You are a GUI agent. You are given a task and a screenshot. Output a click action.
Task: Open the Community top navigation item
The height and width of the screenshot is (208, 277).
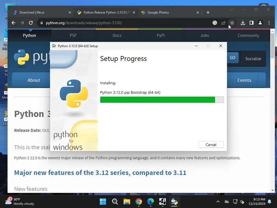click(248, 35)
